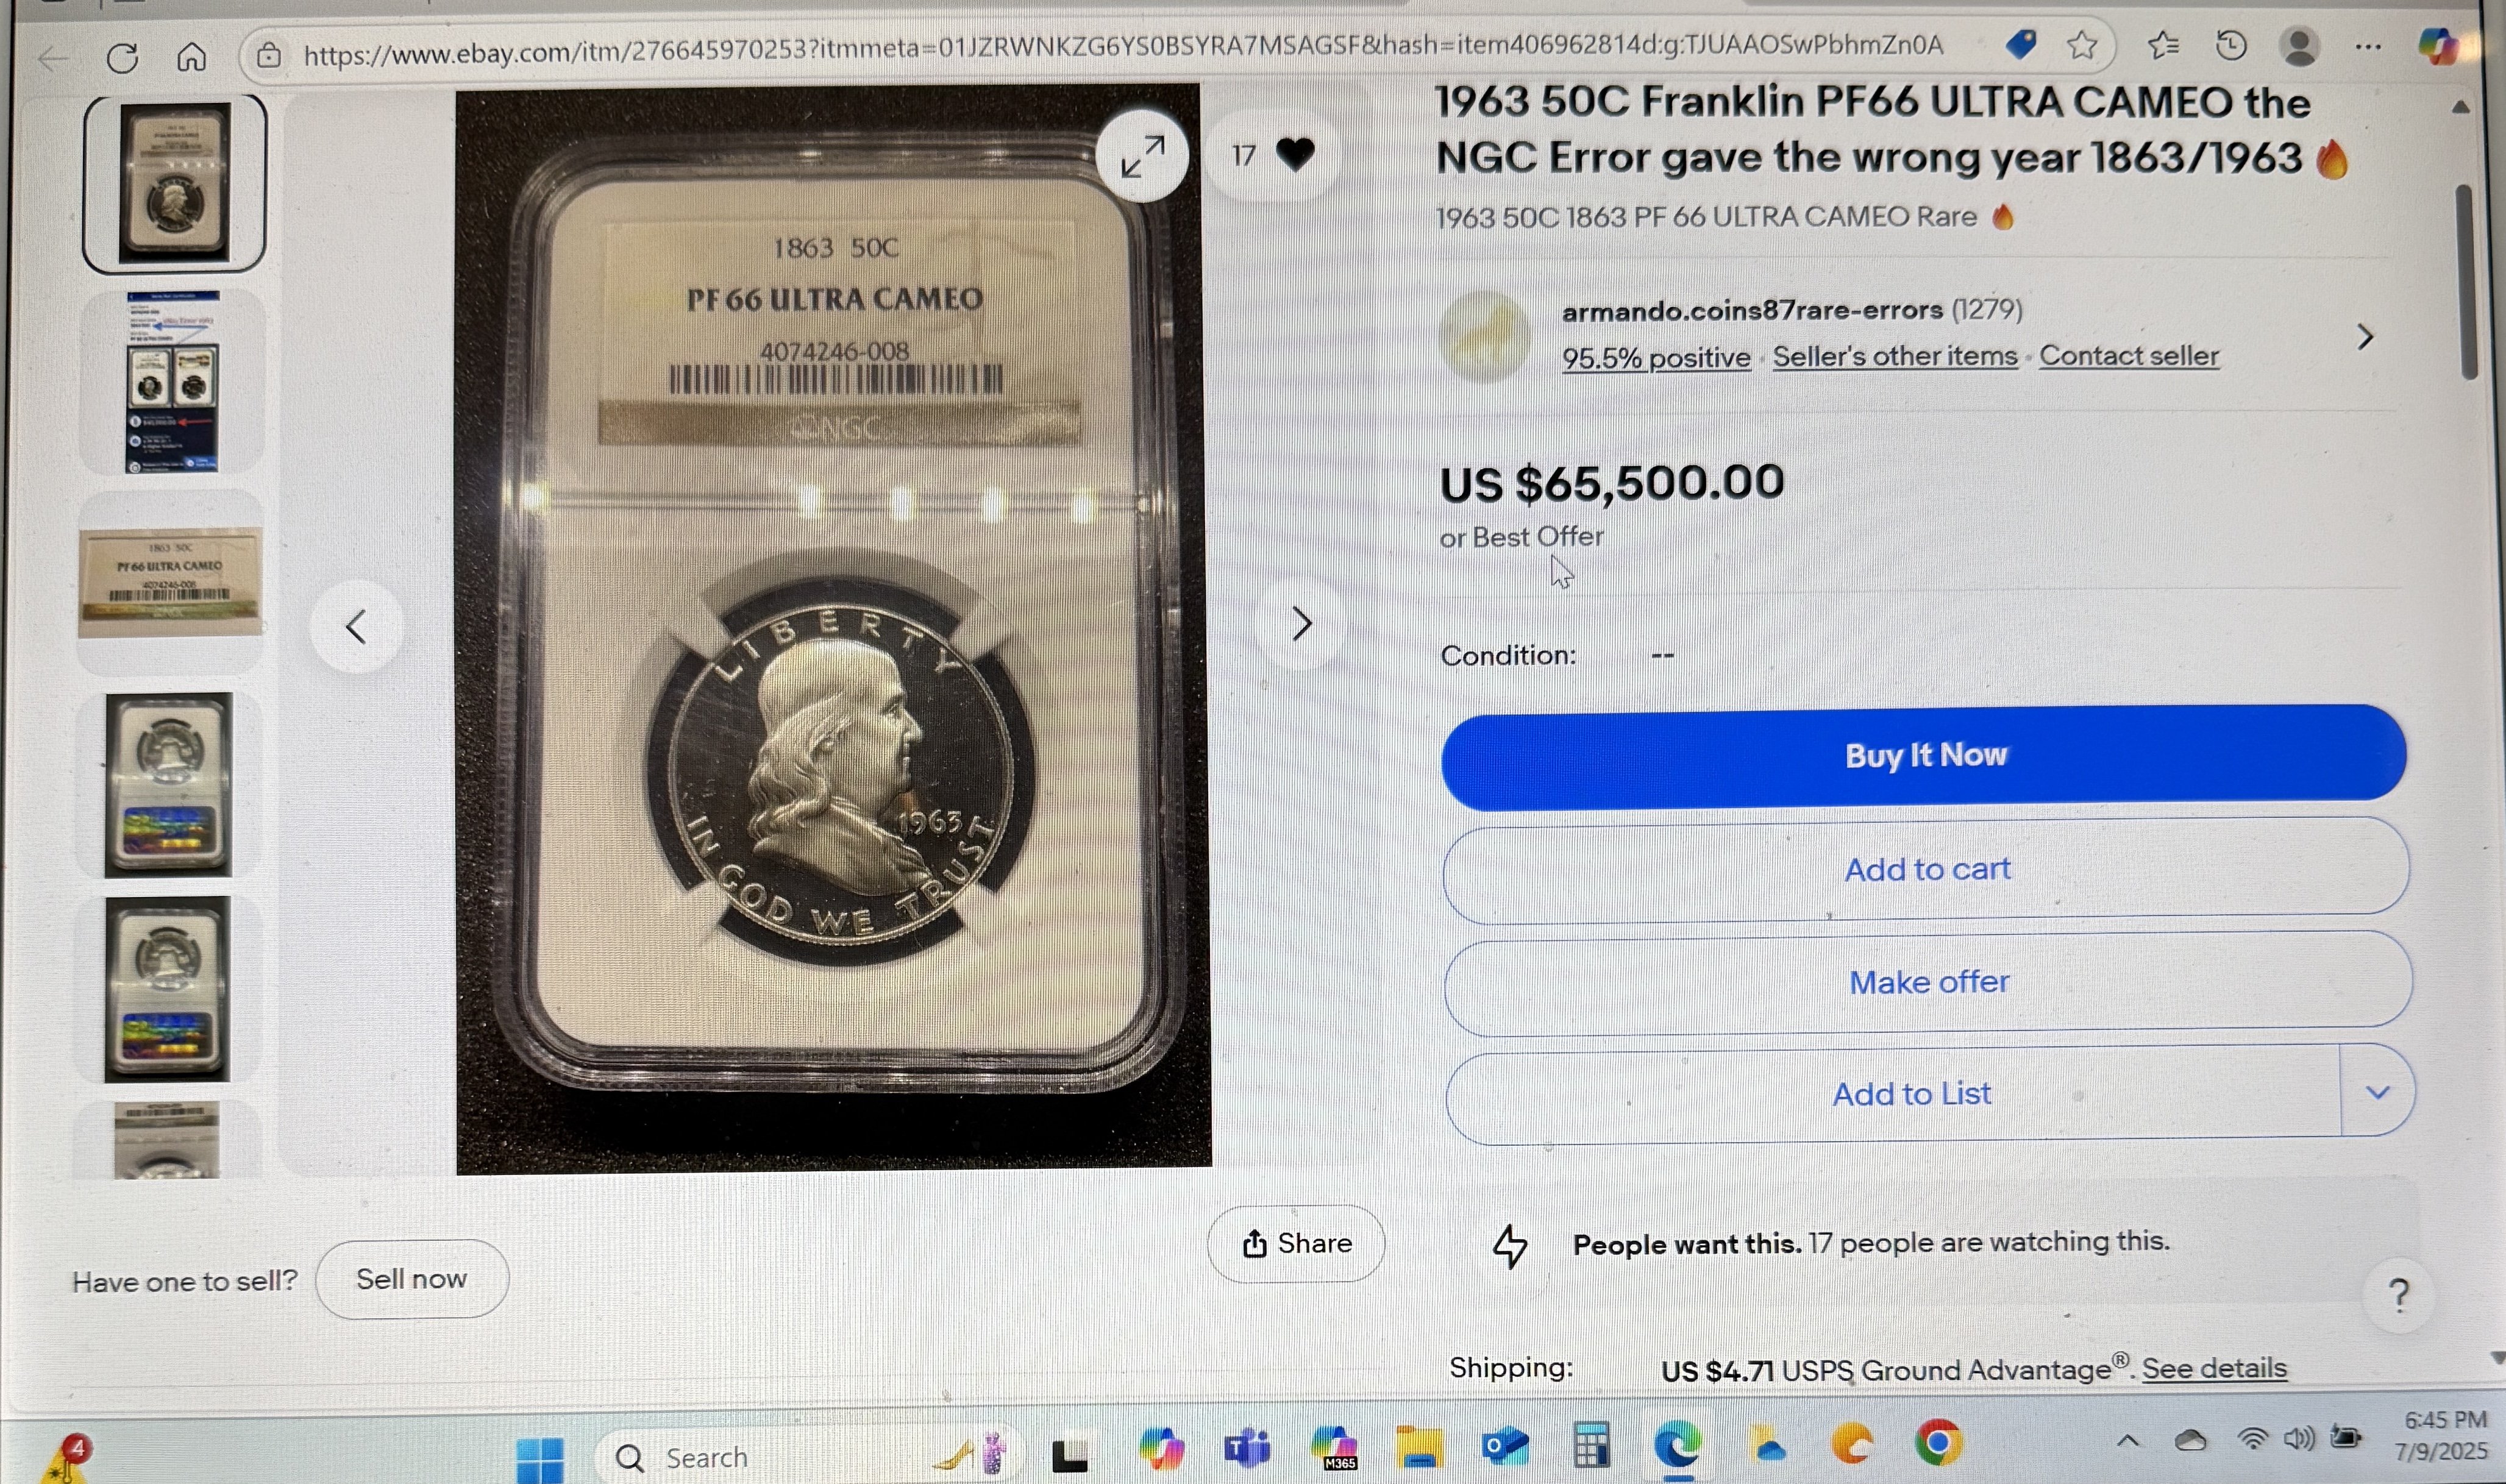Expand the Add to List dropdown arrow
2506x1484 pixels.
pyautogui.click(x=2378, y=1092)
